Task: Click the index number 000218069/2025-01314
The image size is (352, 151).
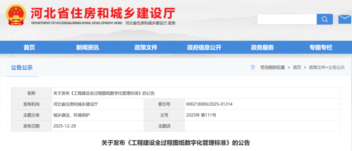Action: click(x=209, y=104)
